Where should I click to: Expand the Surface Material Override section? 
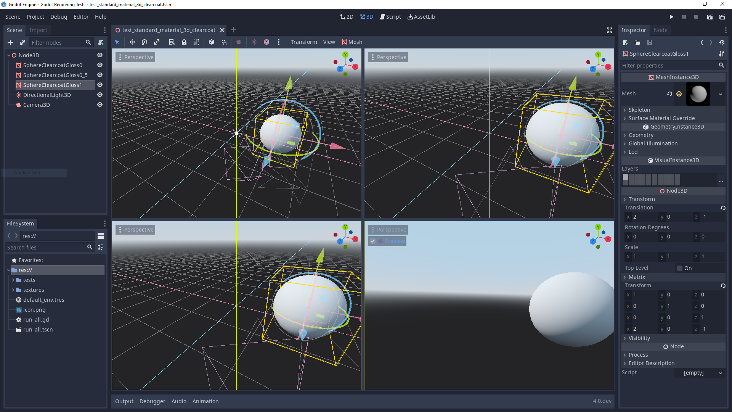point(661,118)
